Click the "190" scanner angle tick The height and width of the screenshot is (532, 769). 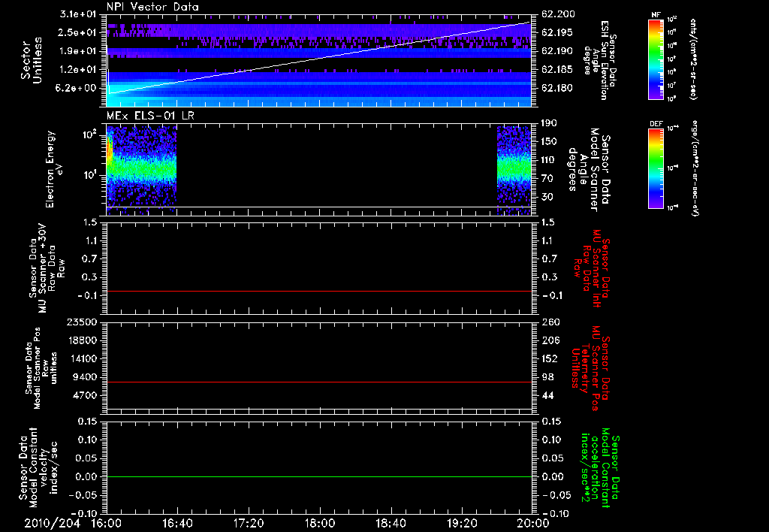pyautogui.click(x=549, y=123)
